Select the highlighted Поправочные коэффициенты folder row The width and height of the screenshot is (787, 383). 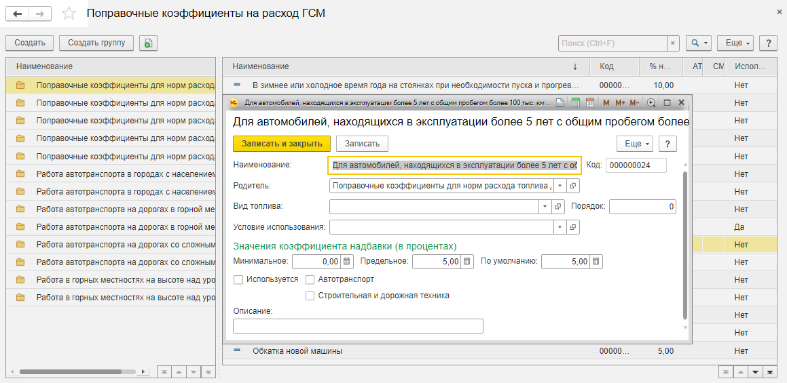pos(111,85)
